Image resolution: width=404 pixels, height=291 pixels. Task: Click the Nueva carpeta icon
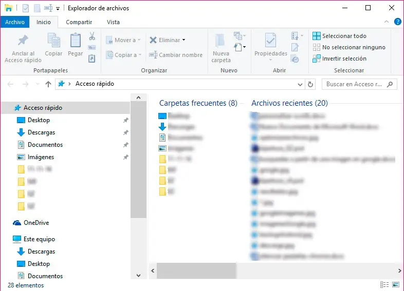(221, 40)
